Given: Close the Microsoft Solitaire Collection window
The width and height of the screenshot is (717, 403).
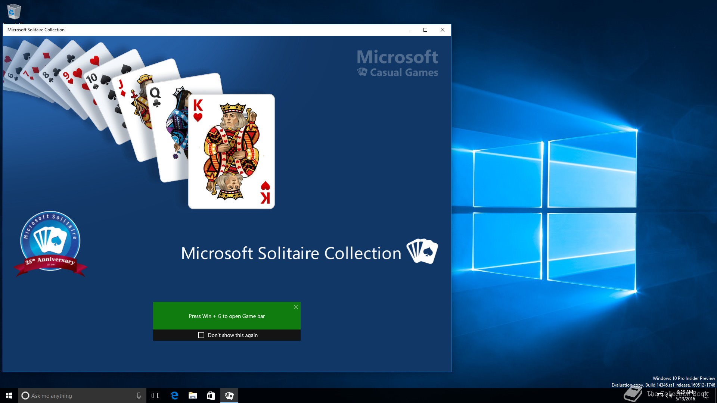Looking at the screenshot, I should click(x=443, y=30).
